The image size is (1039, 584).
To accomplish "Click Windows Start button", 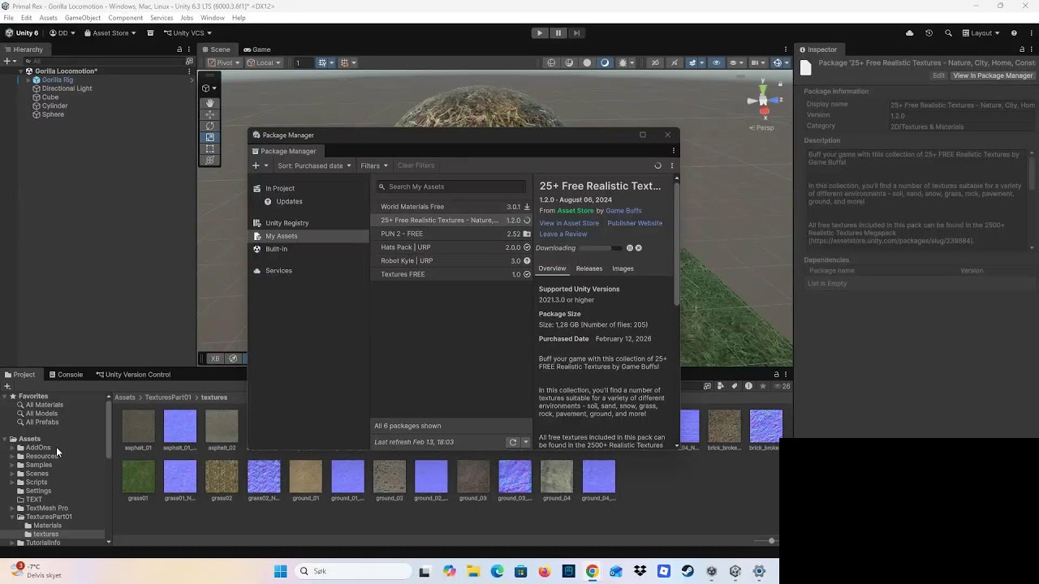I will point(280,571).
